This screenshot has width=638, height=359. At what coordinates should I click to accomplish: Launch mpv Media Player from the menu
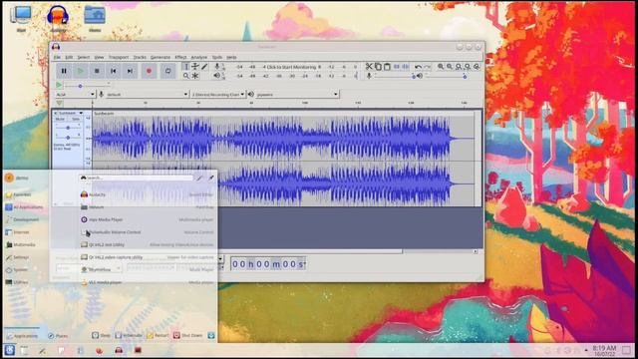147,219
